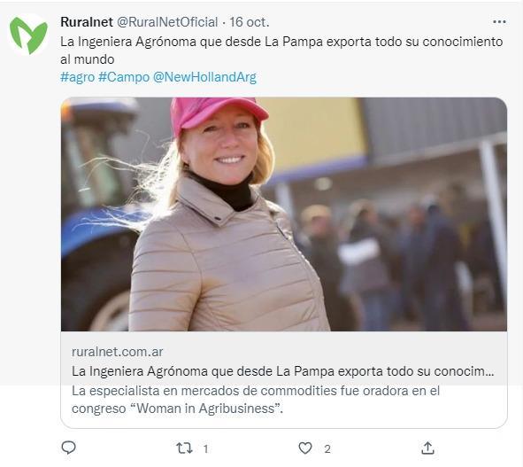Open the link card article headline

(283, 371)
